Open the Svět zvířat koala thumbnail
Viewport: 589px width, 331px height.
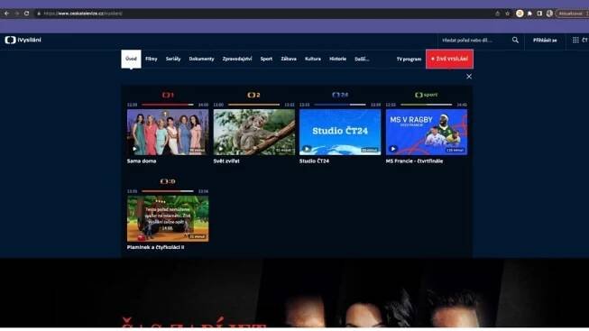click(x=254, y=132)
